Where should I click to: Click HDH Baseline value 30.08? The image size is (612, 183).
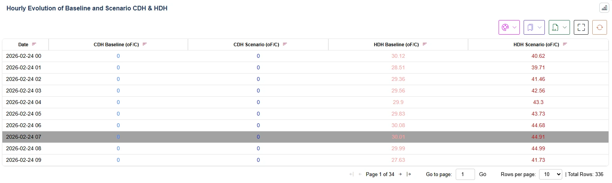(x=398, y=125)
